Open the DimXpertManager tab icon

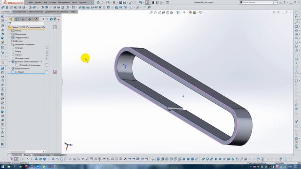pos(30,19)
